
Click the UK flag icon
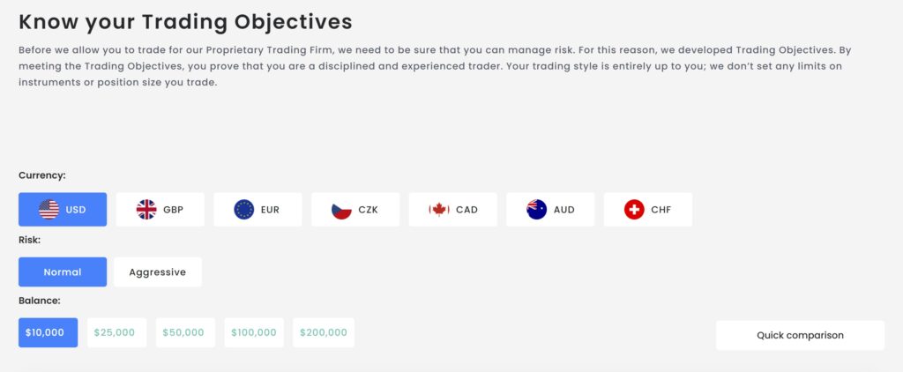coord(146,210)
